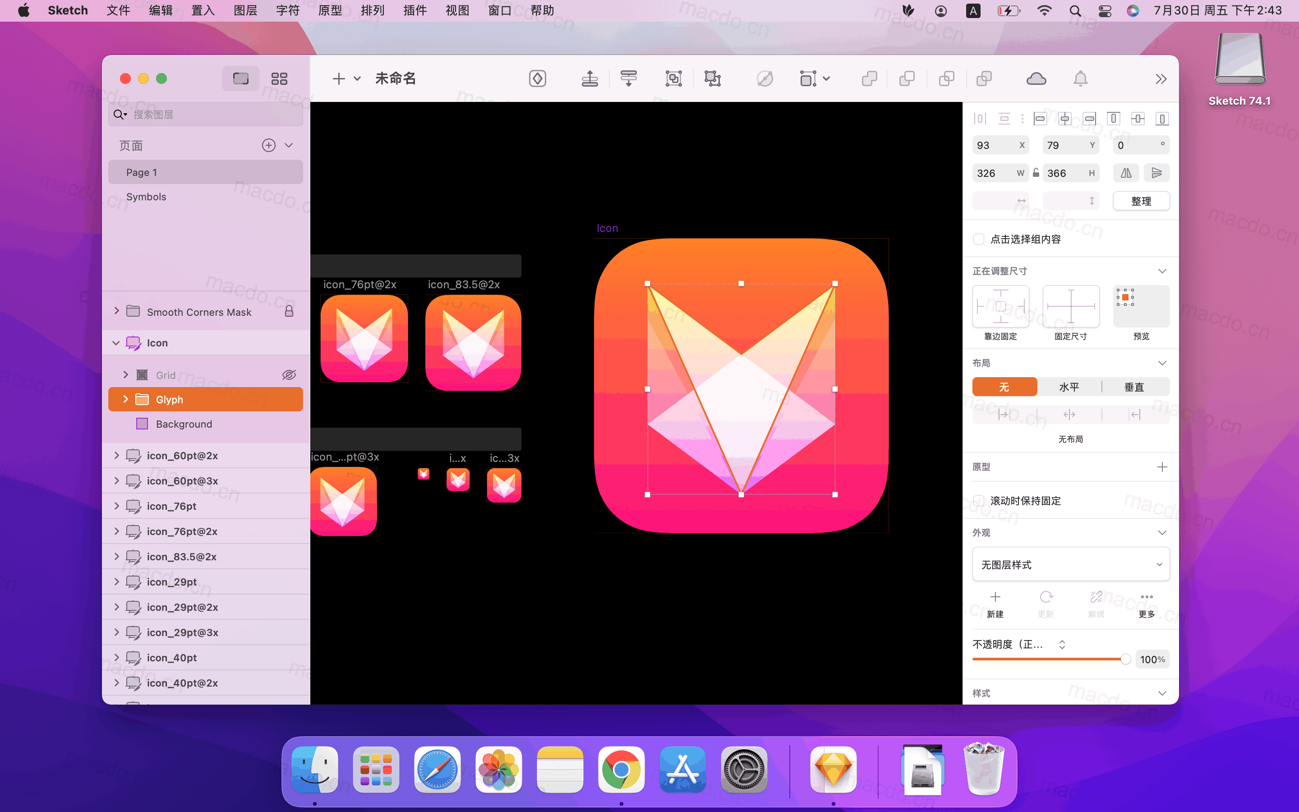Open the 图层 menu
Viewport: 1299px width, 812px height.
coord(245,11)
